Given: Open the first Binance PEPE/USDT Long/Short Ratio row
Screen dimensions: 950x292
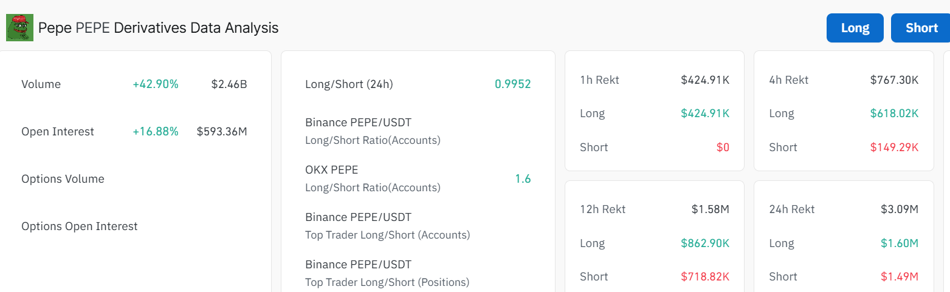Looking at the screenshot, I should (x=418, y=131).
